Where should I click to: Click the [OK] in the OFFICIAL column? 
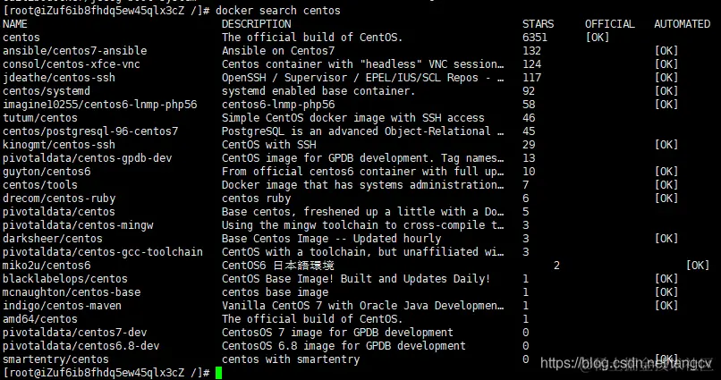point(598,38)
